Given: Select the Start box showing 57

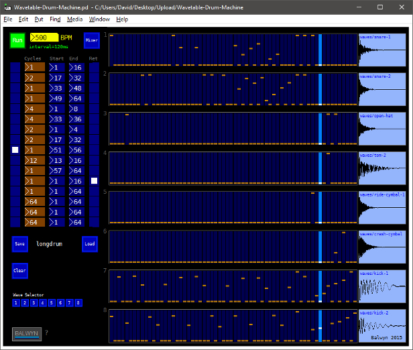Looking at the screenshot, I should tap(57, 171).
